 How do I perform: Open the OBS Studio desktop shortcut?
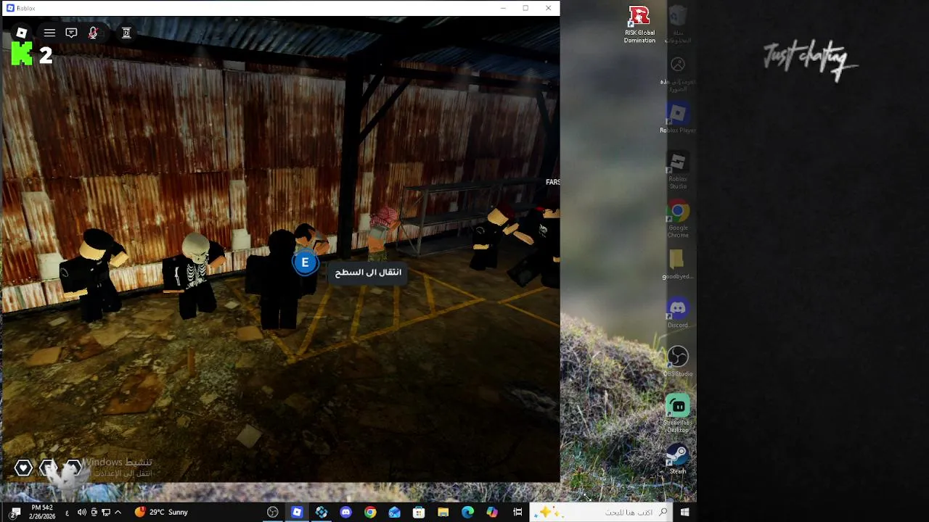click(x=677, y=361)
